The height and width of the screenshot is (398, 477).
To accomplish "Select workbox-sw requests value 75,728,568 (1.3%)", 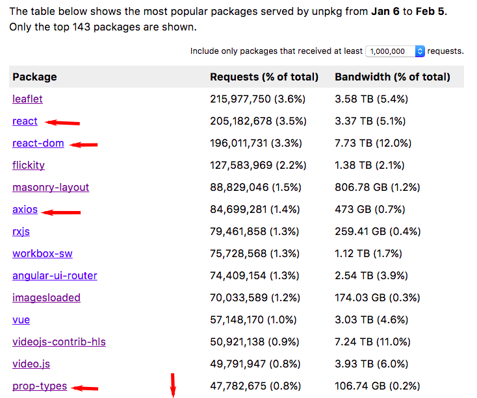I will pyautogui.click(x=255, y=253).
